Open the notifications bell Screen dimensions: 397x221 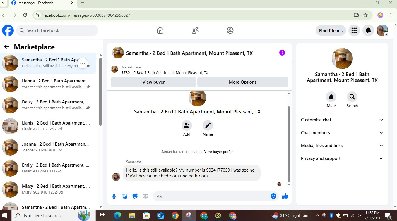(x=368, y=30)
